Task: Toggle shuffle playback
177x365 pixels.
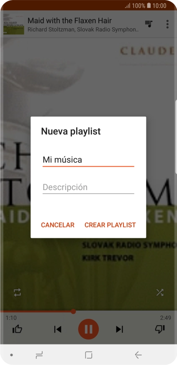Action: coord(160,292)
